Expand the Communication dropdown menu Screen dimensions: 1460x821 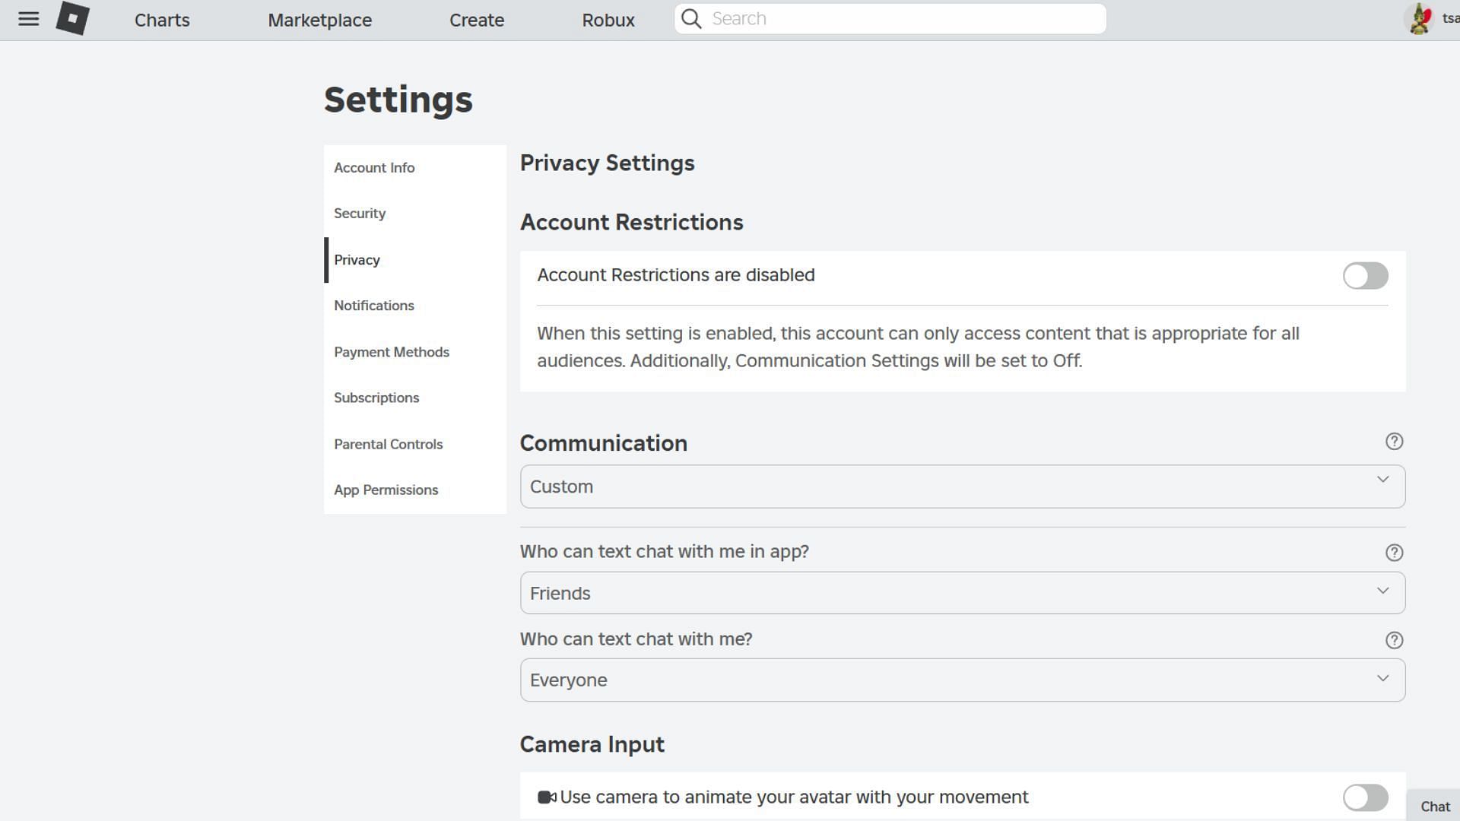pos(963,487)
